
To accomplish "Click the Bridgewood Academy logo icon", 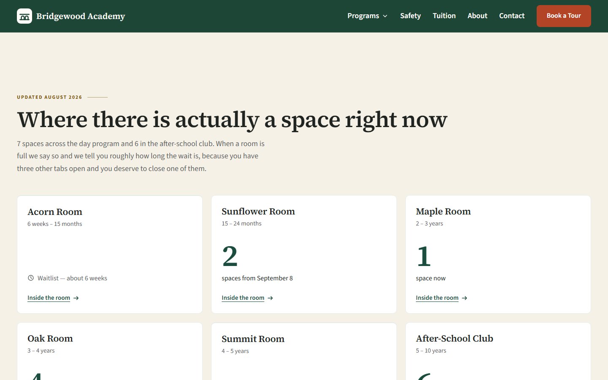I will [24, 16].
